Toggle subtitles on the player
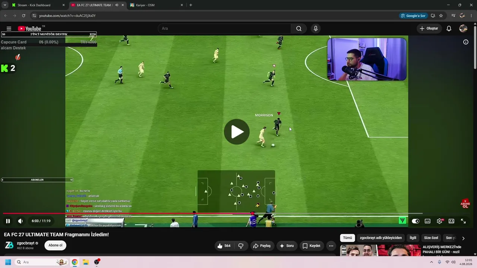Viewport: 477px width, 268px height. 427,221
